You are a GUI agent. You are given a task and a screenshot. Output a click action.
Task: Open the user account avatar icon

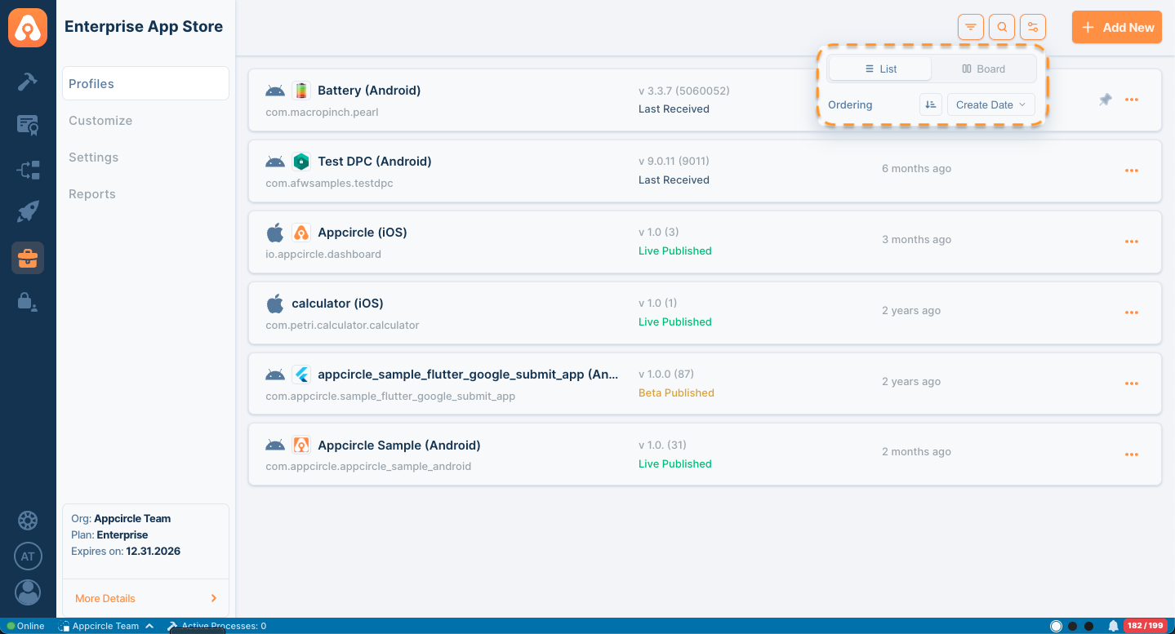pyautogui.click(x=28, y=592)
